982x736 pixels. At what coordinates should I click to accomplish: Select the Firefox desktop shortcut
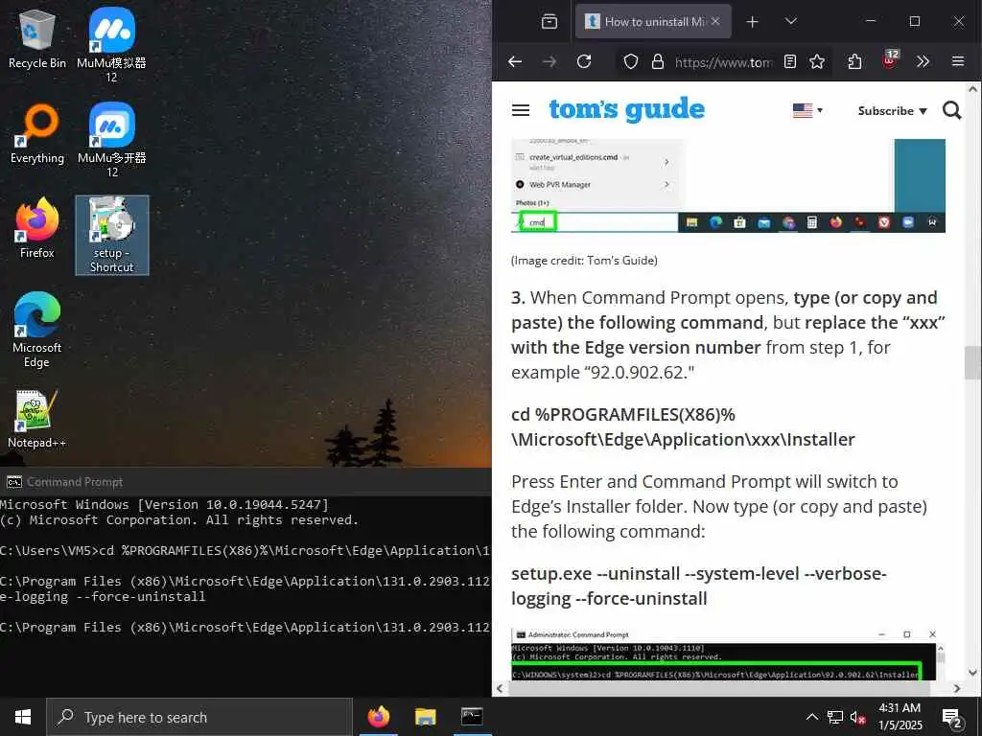click(x=37, y=228)
